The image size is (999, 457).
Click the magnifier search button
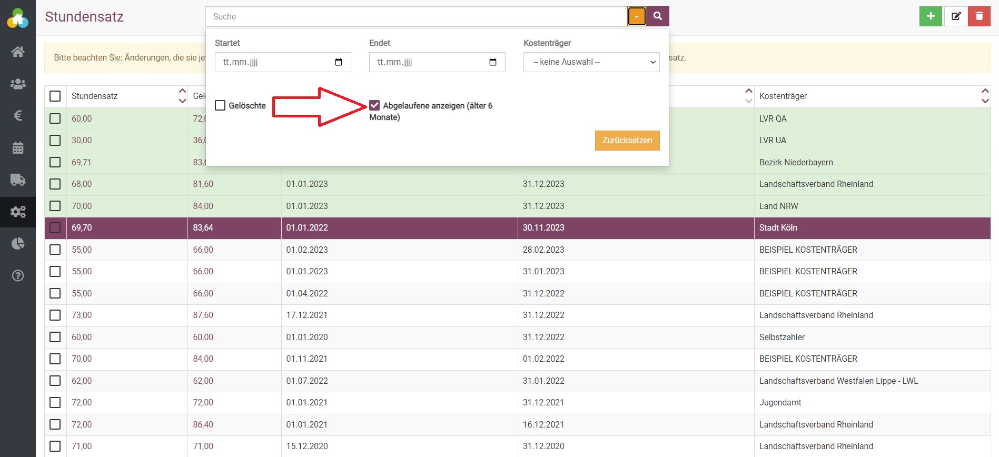click(658, 16)
